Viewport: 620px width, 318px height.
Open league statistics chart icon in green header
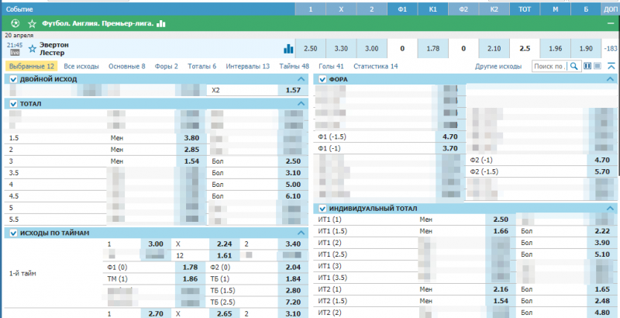pyautogui.click(x=161, y=23)
